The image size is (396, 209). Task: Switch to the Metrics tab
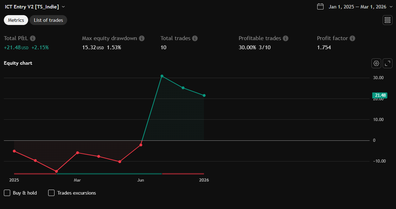point(16,20)
